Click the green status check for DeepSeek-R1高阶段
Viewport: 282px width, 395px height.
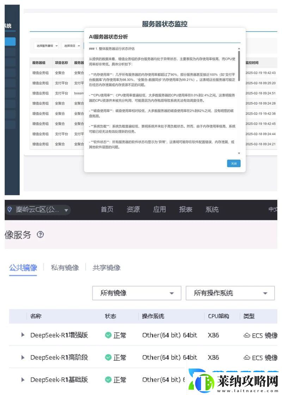click(x=108, y=357)
